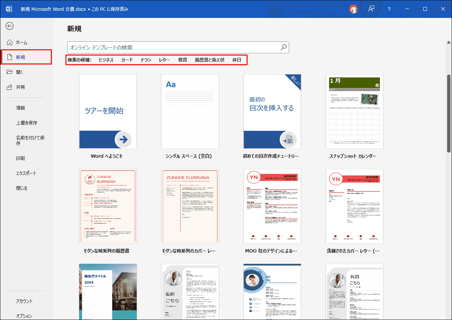Click the search magnifier icon
Screen dimensions: 452x320
click(x=284, y=47)
